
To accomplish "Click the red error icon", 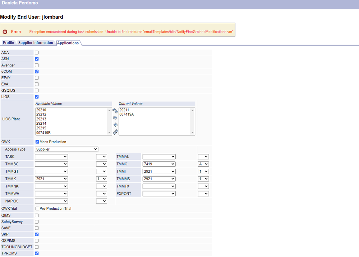I will pos(5,32).
